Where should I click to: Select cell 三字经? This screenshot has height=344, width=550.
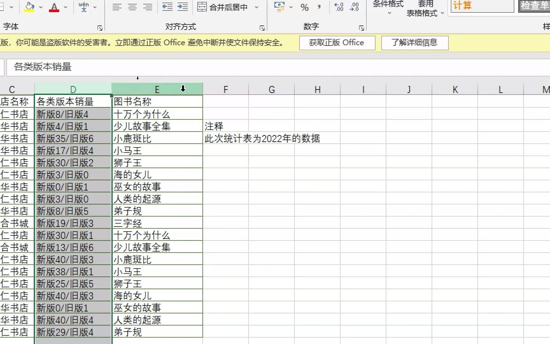pos(157,223)
